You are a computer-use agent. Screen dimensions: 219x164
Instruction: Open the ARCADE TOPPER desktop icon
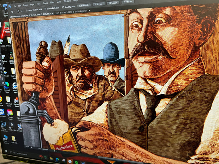coord(11,58)
